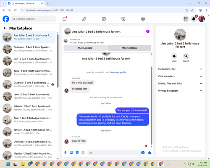Expand Chat members section
Screen dimensions: 210x168
click(x=180, y=76)
